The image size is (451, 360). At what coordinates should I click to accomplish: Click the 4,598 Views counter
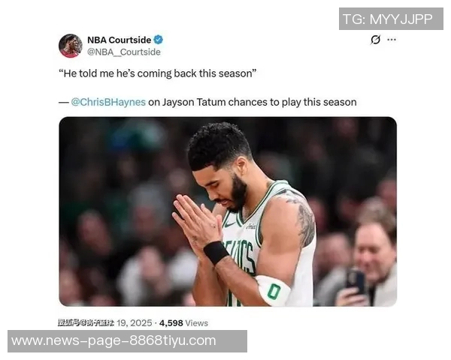coord(183,323)
